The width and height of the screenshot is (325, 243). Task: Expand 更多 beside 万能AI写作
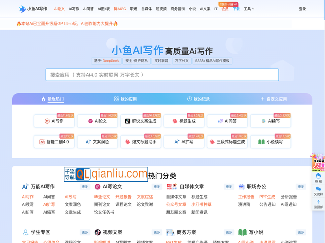[85, 187]
